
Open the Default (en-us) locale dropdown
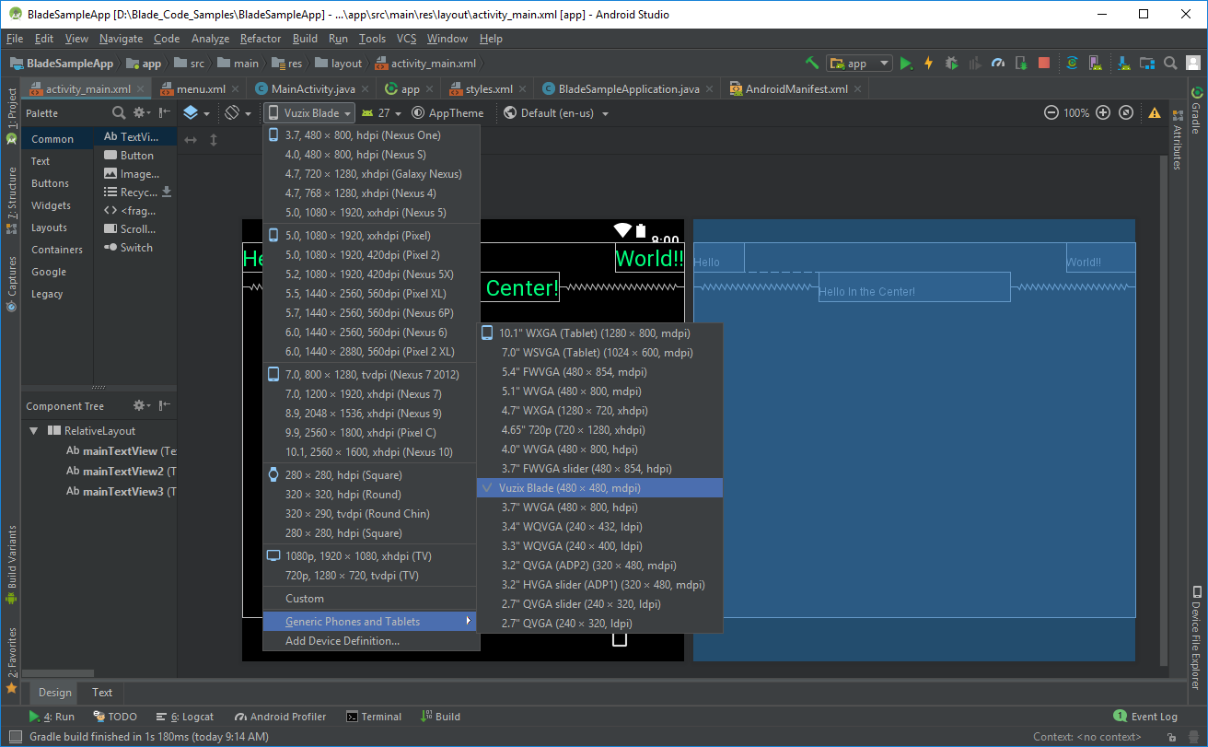coord(556,112)
